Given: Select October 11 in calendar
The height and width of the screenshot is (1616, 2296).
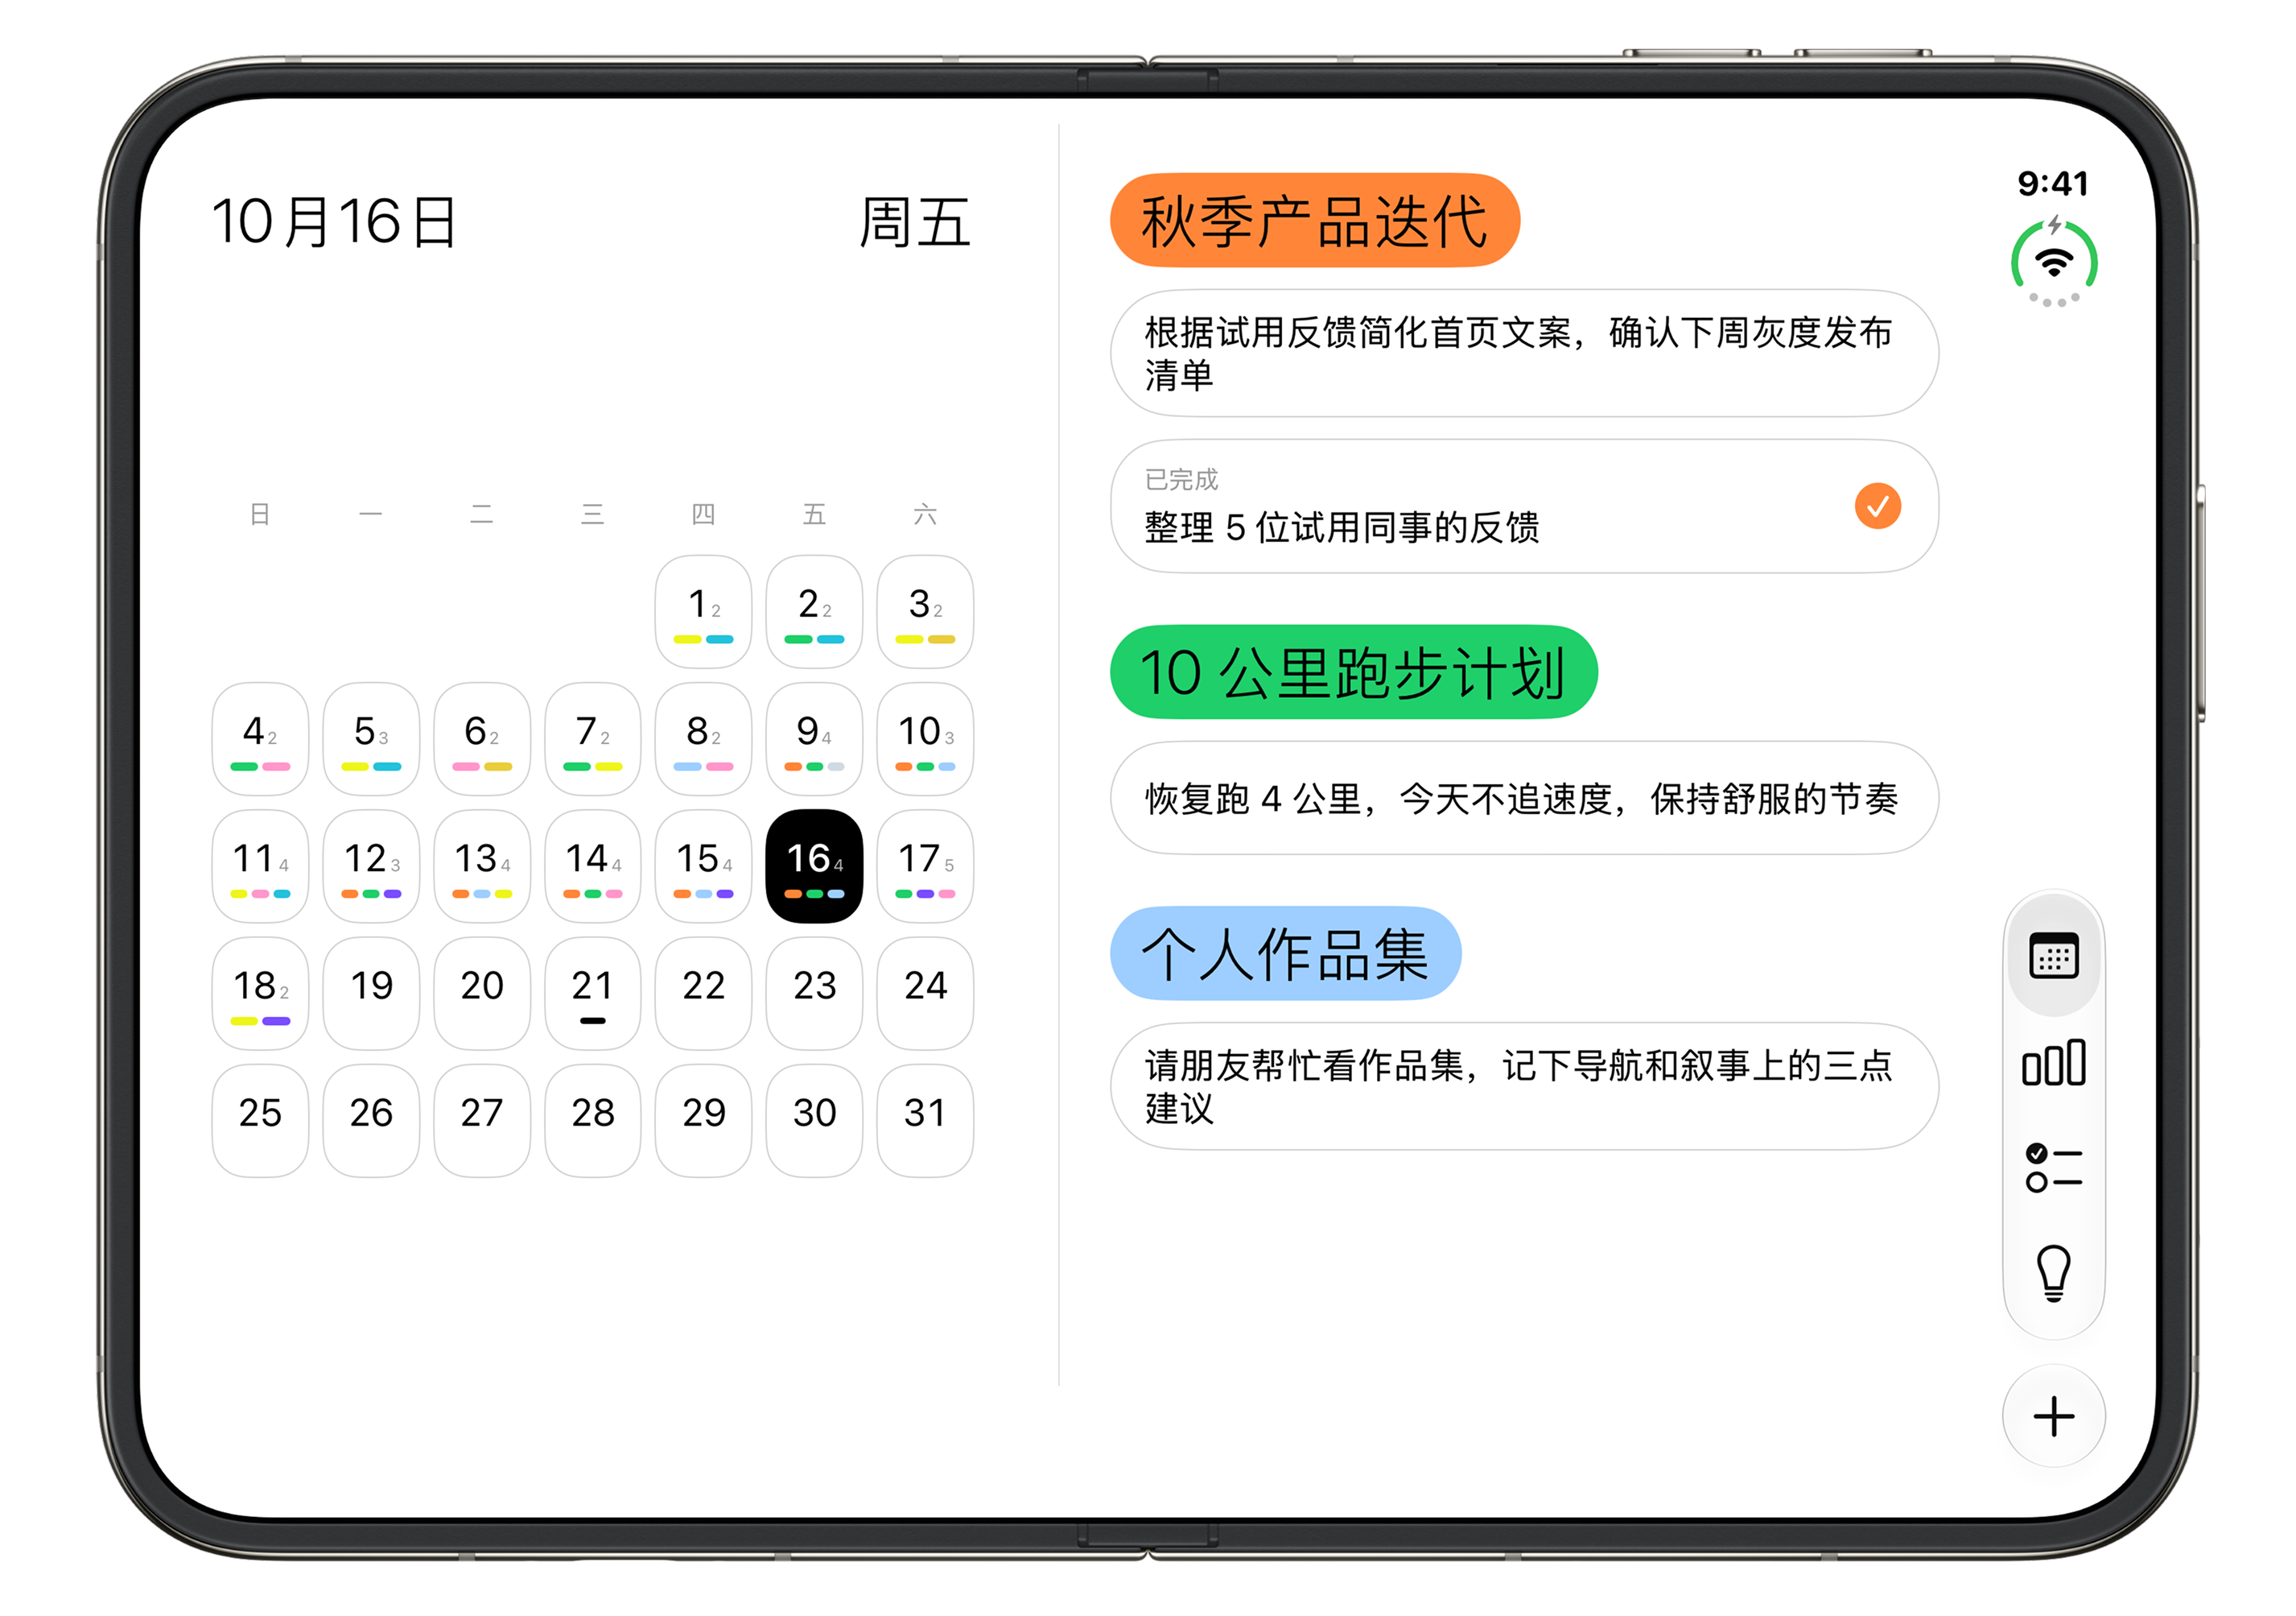Looking at the screenshot, I should click(x=260, y=866).
